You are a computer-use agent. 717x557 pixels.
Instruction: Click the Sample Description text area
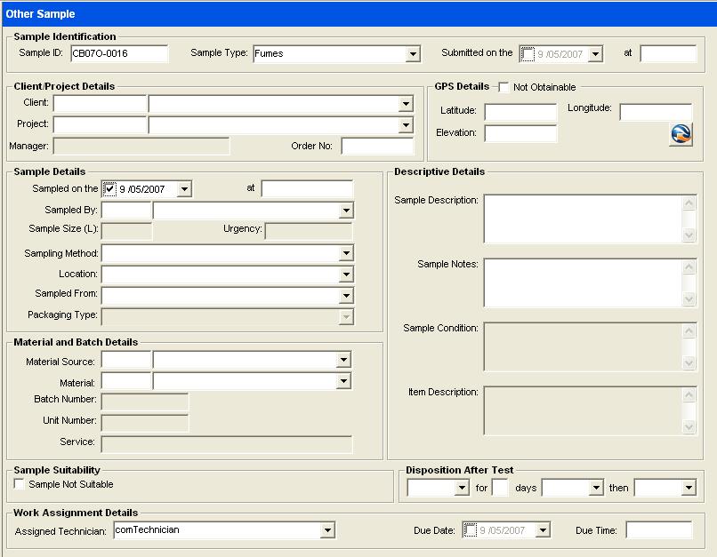(583, 219)
